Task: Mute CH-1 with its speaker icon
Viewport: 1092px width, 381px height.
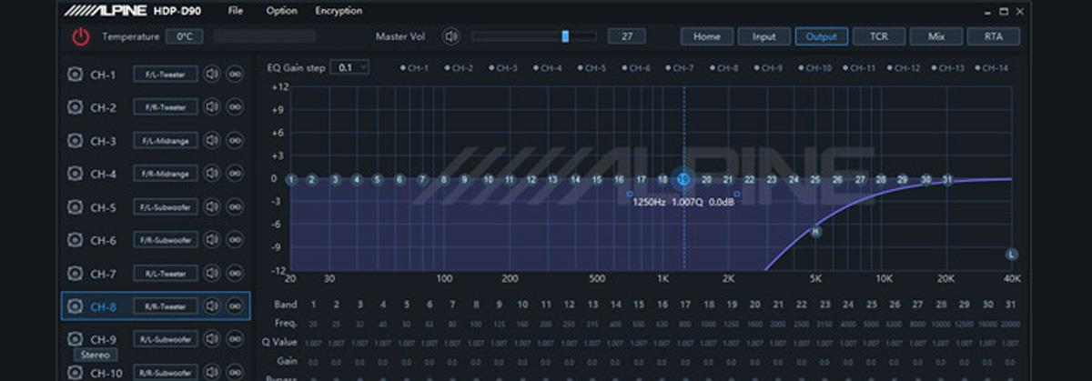Action: pyautogui.click(x=212, y=75)
